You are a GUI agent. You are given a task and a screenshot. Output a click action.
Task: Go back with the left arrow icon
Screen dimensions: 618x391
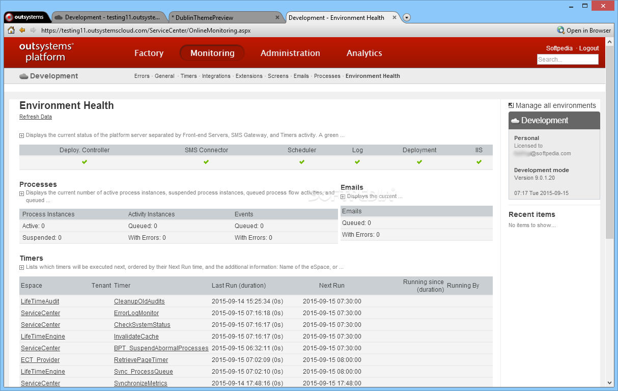[x=22, y=30]
